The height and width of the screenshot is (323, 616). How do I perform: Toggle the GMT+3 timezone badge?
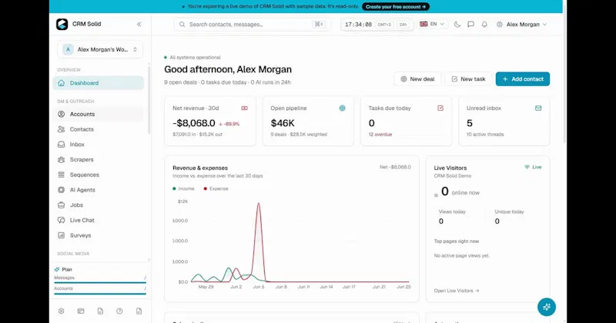384,25
